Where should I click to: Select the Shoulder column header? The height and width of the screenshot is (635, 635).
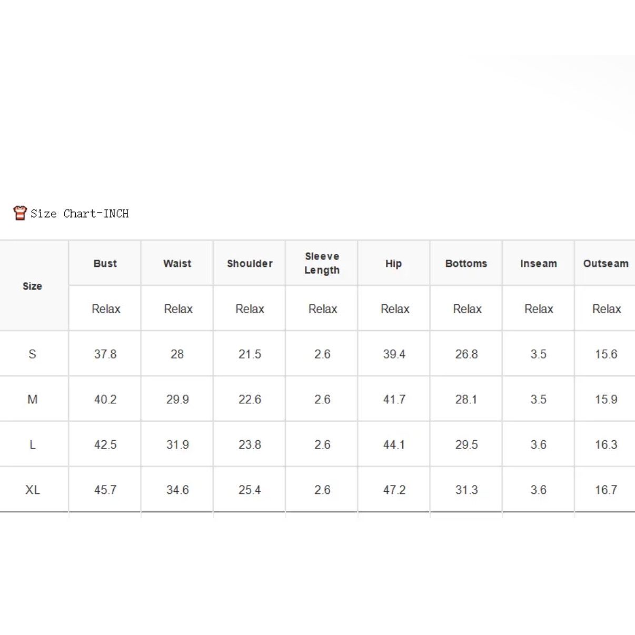tap(250, 263)
